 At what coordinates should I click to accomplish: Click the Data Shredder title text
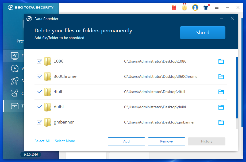click(x=47, y=19)
